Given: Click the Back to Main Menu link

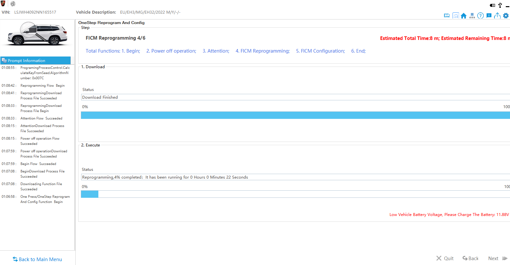Looking at the screenshot, I should point(37,259).
